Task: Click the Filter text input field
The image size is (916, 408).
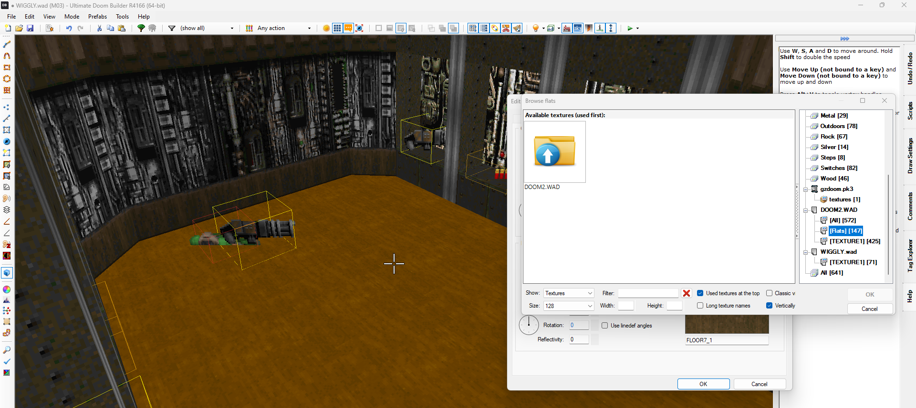Action: (648, 293)
